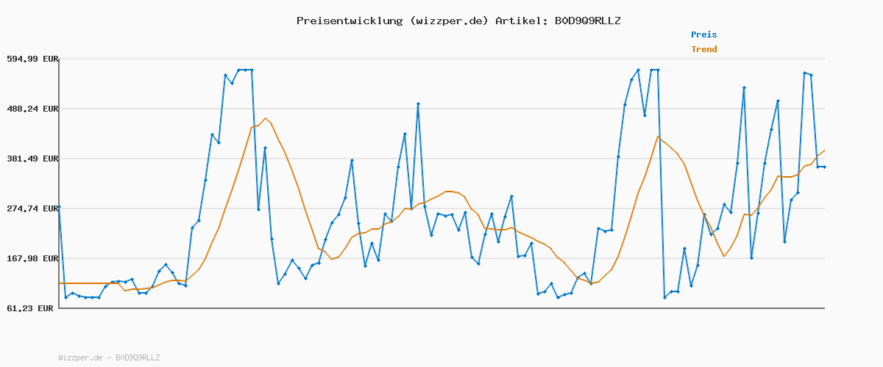
Task: Click the bottom x-axis baseline of the chart
Action: tap(441, 308)
